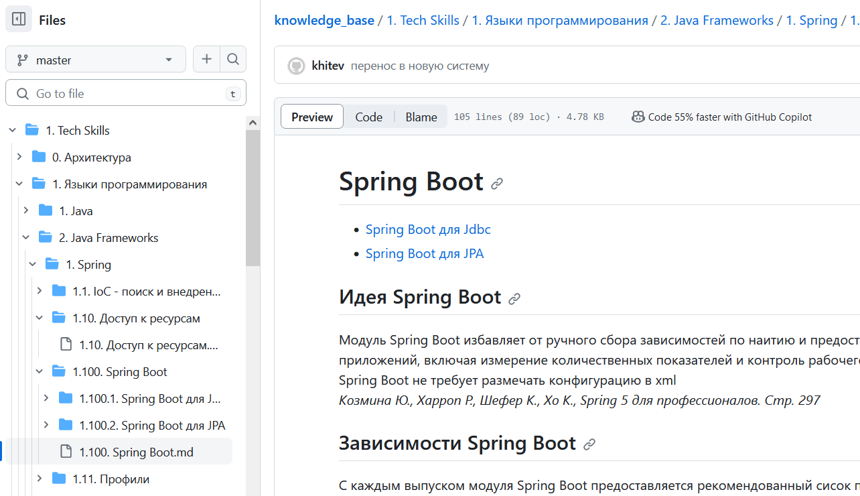The width and height of the screenshot is (860, 496).
Task: Expand 1.100.1. Spring Boot для J... chevron
Action: 46,398
